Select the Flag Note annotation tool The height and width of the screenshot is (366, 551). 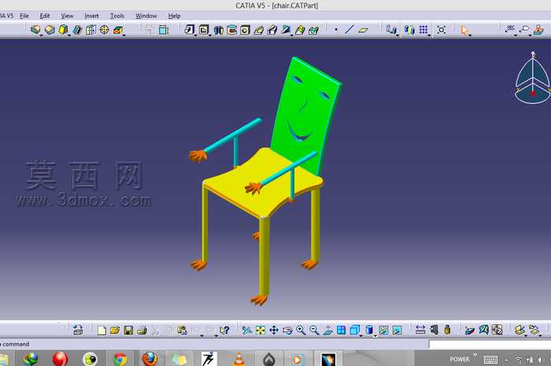(524, 29)
